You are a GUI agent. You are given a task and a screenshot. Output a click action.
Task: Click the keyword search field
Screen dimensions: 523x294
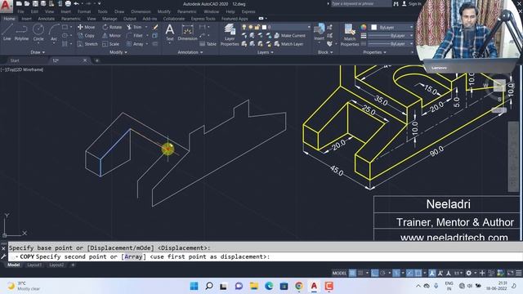(x=361, y=3)
